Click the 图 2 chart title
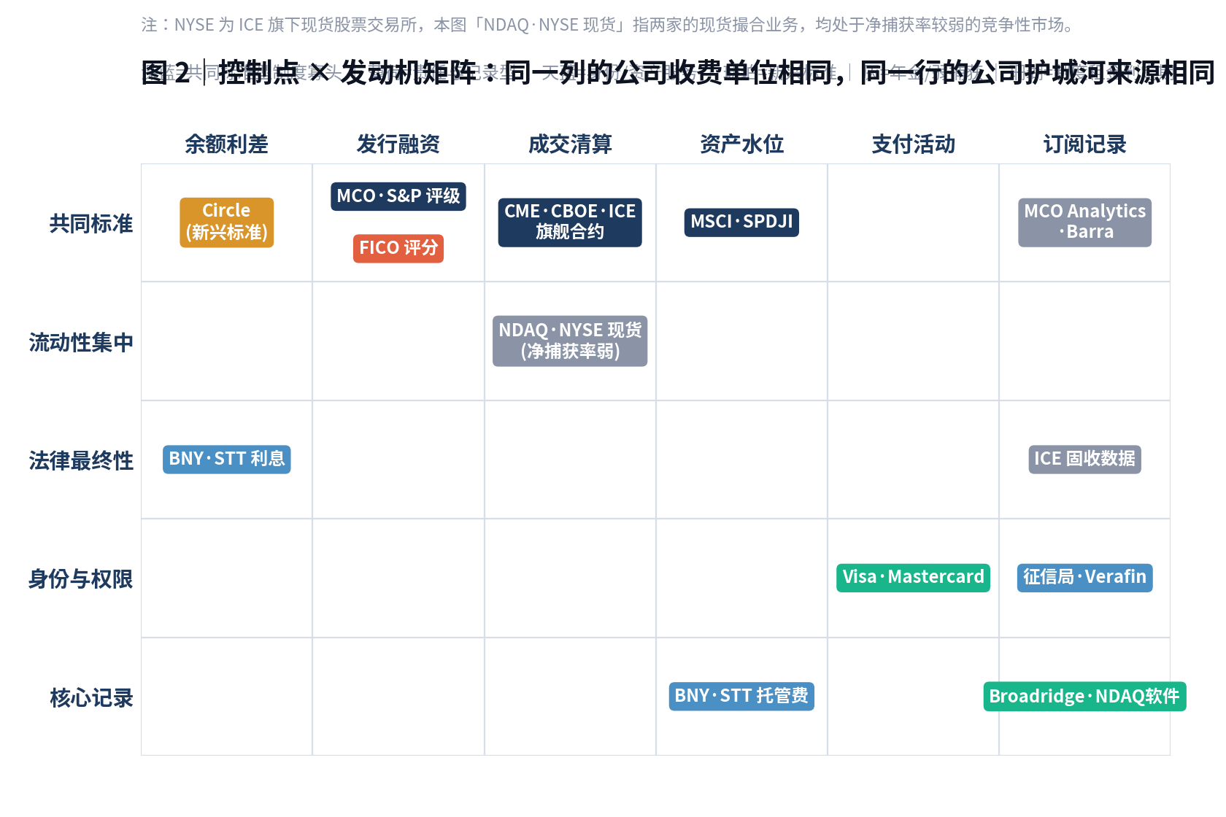The width and height of the screenshot is (1226, 817). point(678,73)
